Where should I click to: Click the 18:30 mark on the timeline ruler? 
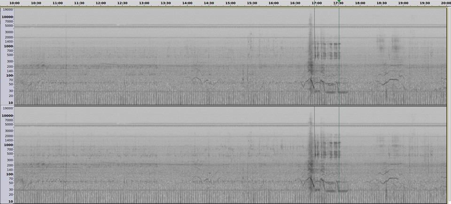[381, 3]
